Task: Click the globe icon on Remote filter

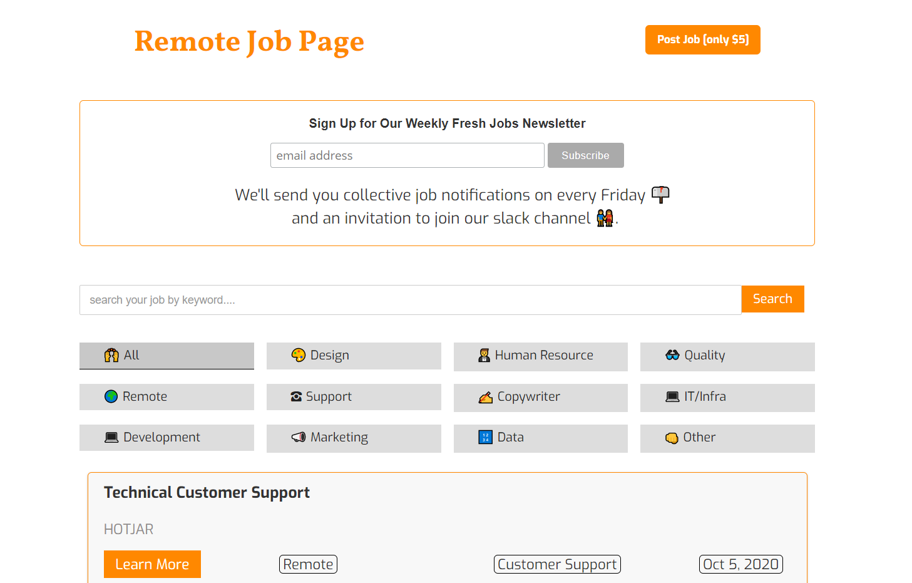Action: pyautogui.click(x=111, y=396)
